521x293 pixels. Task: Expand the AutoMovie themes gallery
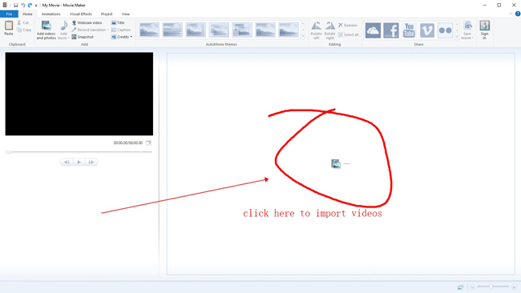[303, 37]
